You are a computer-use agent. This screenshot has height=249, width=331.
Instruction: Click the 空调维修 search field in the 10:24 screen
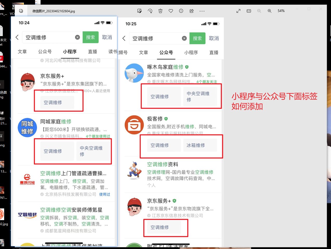point(52,37)
